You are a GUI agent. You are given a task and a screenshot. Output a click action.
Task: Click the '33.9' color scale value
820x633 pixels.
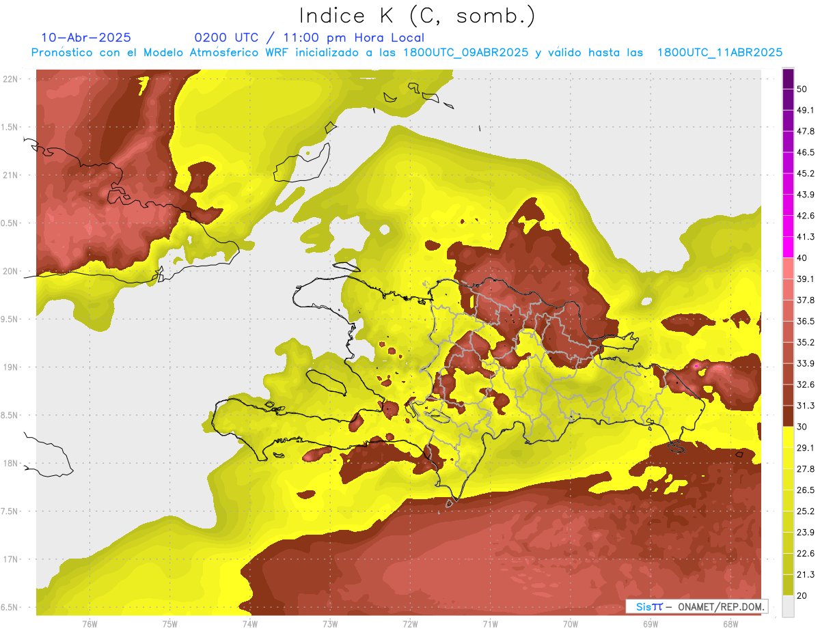coord(806,363)
